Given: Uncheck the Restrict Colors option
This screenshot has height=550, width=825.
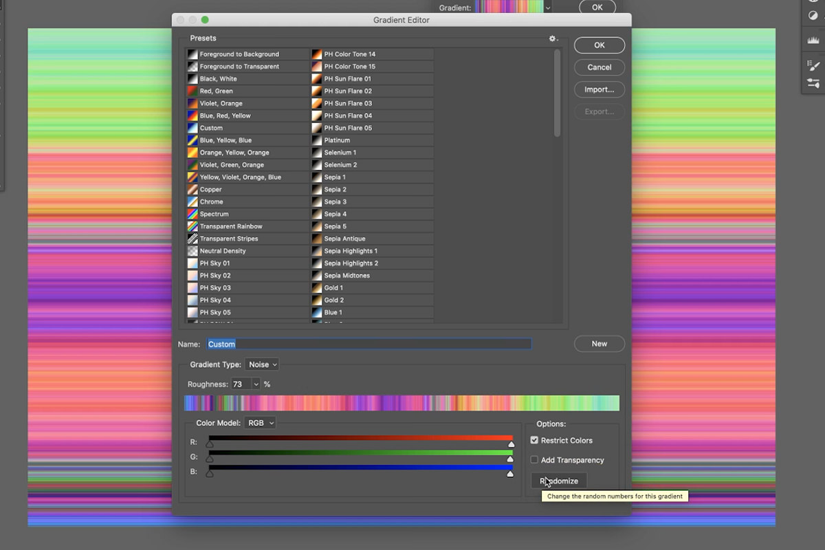Looking at the screenshot, I should pyautogui.click(x=534, y=440).
